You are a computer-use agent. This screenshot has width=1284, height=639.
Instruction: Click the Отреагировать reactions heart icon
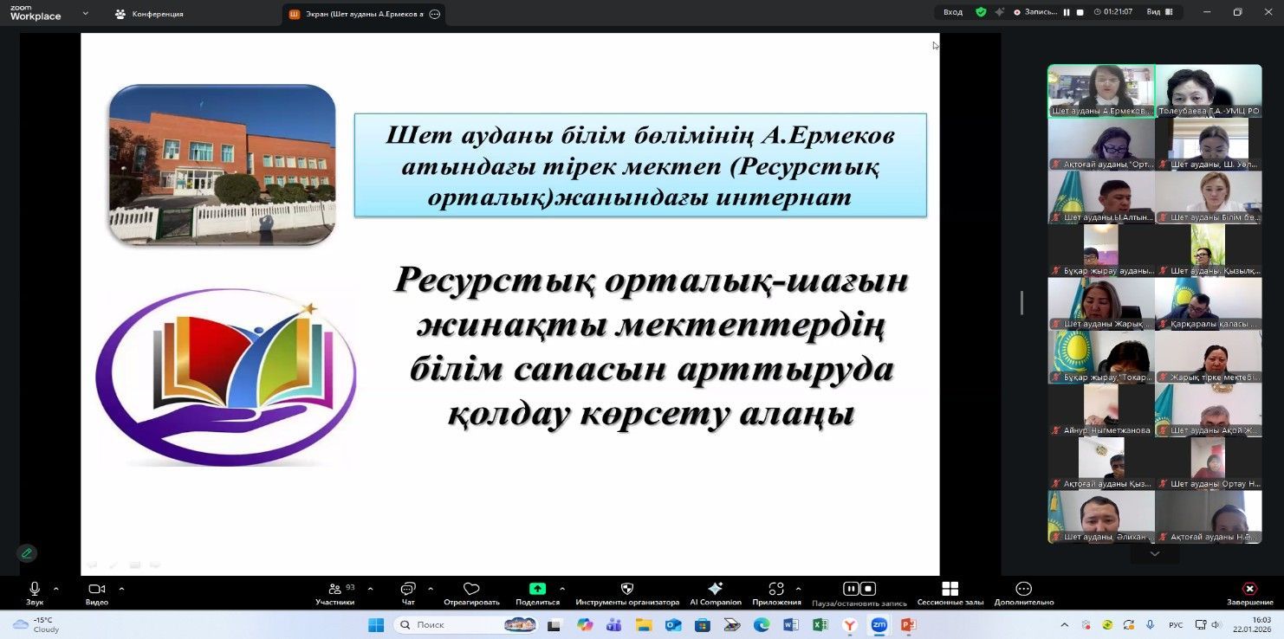point(471,593)
